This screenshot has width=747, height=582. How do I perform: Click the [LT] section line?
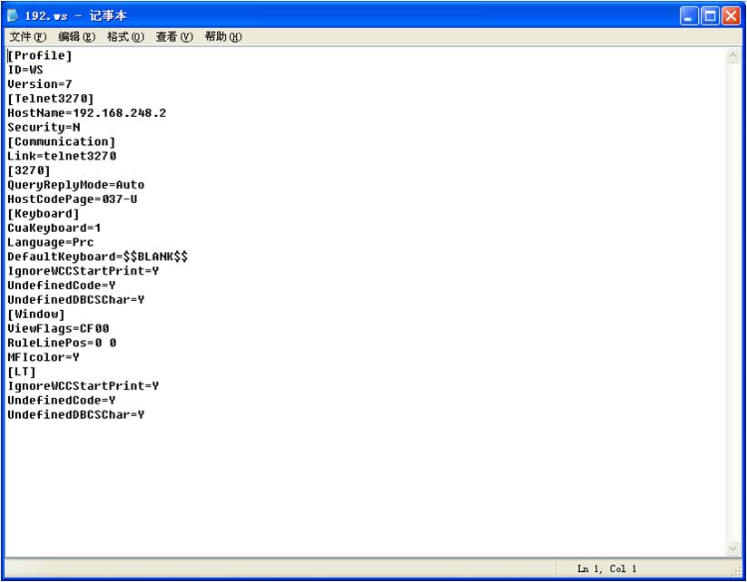[22, 372]
